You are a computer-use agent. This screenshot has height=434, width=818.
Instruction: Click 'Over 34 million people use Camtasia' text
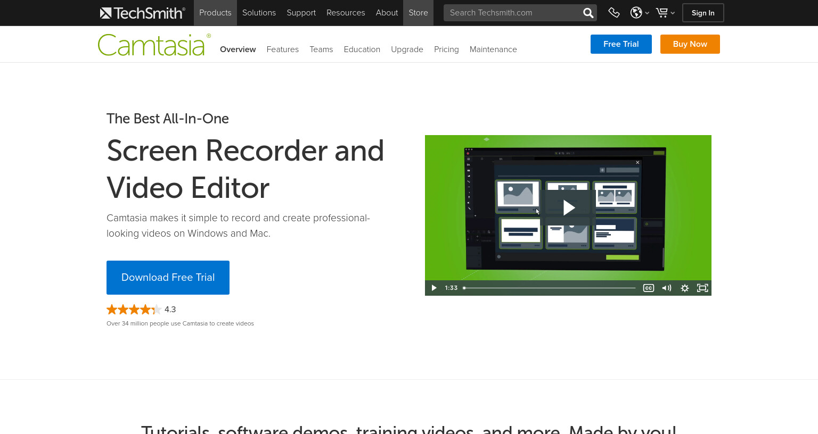(180, 323)
